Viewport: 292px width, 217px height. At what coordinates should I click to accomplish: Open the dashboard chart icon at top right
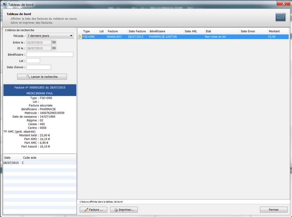click(x=281, y=17)
